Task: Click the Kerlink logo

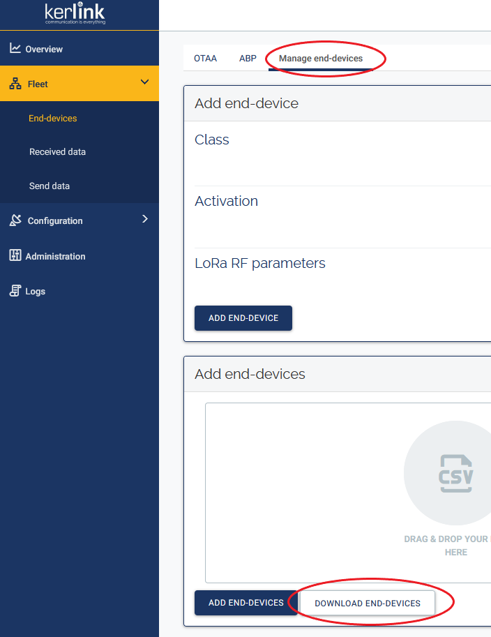Action: point(75,14)
